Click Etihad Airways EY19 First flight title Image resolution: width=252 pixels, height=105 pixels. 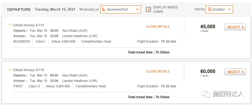point(29,70)
